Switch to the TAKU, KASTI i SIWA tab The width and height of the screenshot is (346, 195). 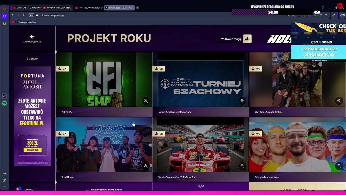(x=26, y=8)
